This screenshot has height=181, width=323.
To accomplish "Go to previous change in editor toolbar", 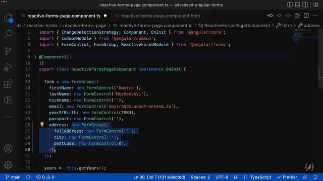I will point(279,16).
